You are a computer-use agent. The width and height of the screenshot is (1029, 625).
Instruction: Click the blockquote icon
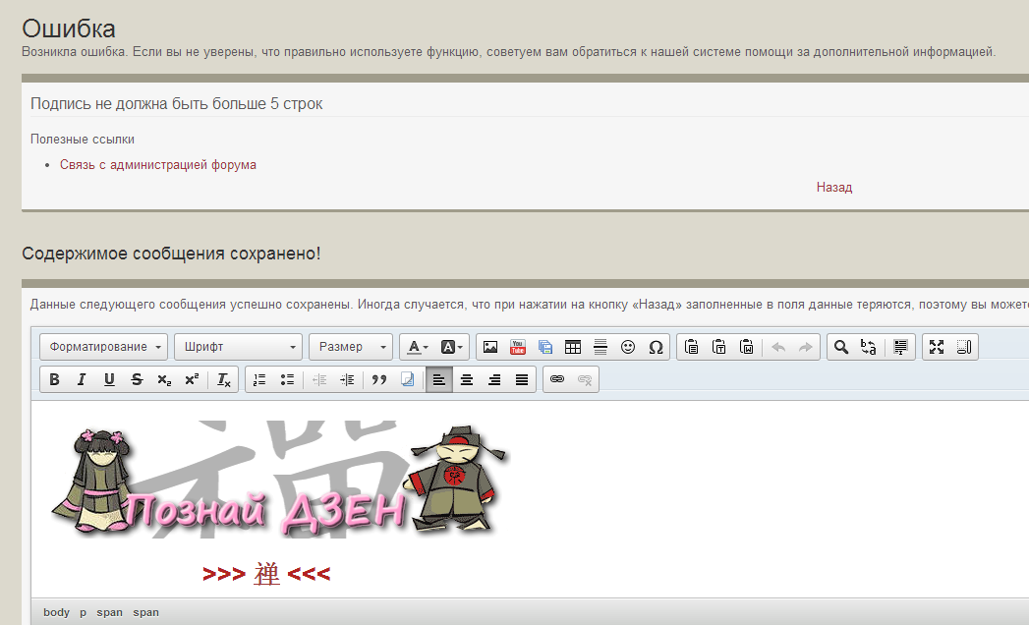379,379
